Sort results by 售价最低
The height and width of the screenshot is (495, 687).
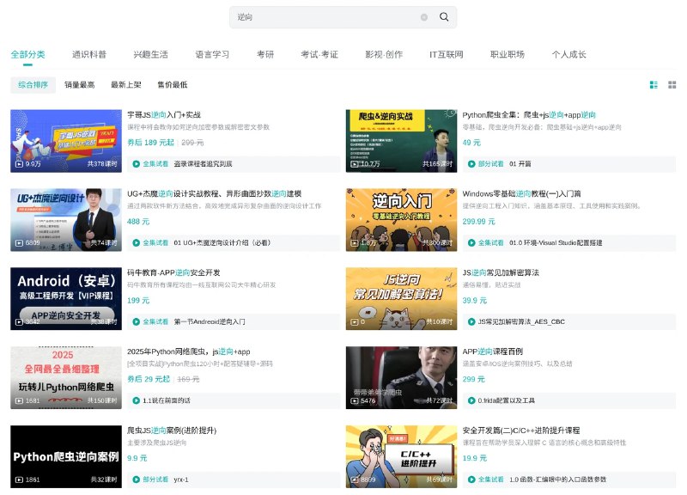click(172, 85)
